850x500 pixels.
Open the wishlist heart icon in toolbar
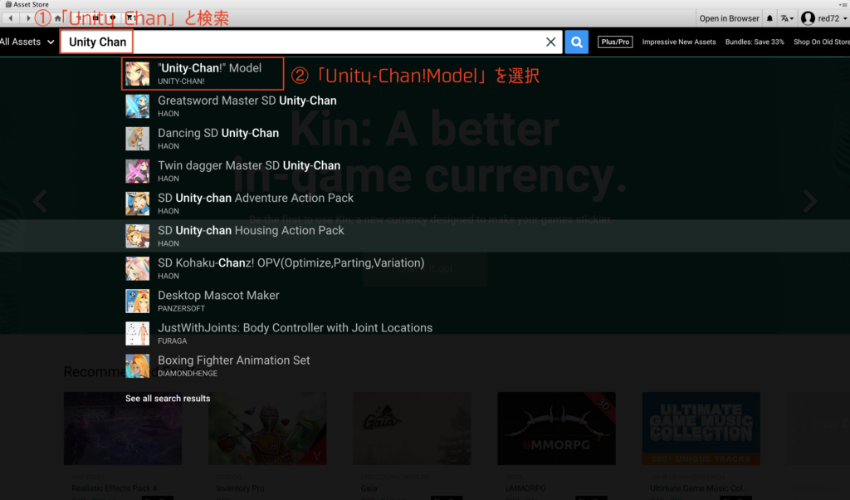pos(113,17)
